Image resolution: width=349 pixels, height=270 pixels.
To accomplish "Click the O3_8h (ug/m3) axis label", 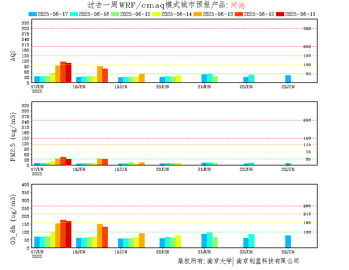I will click(13, 219).
